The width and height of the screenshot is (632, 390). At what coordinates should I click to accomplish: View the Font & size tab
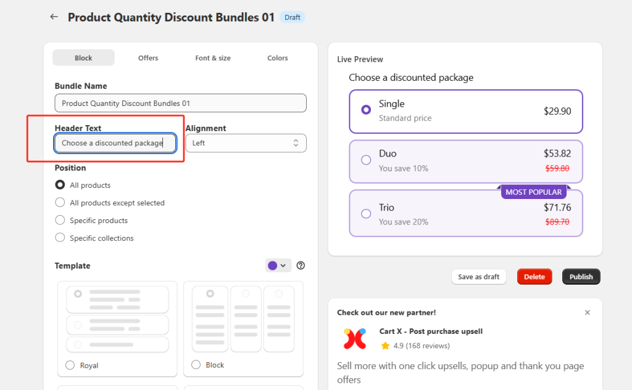(x=212, y=57)
